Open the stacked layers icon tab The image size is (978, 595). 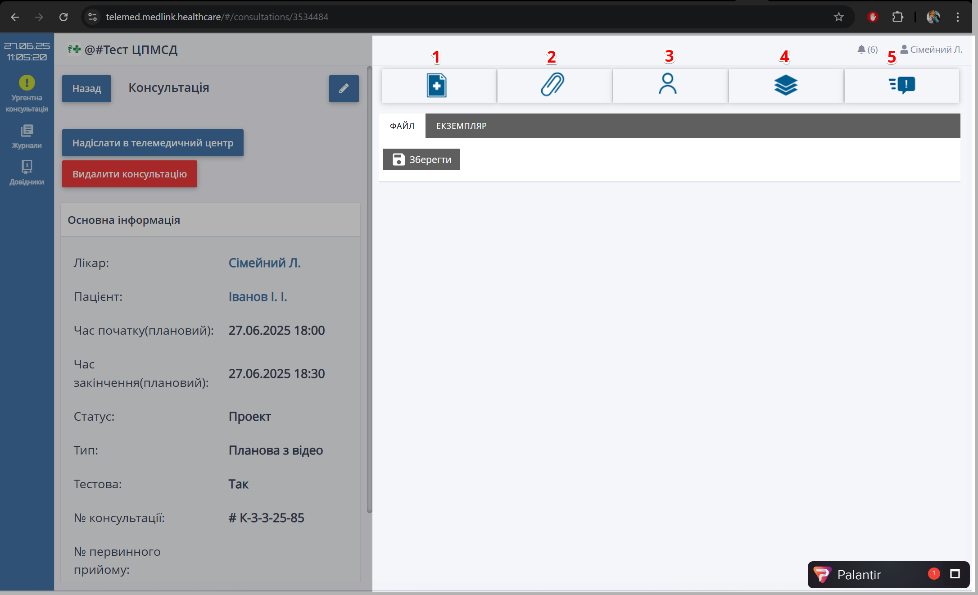tap(785, 86)
